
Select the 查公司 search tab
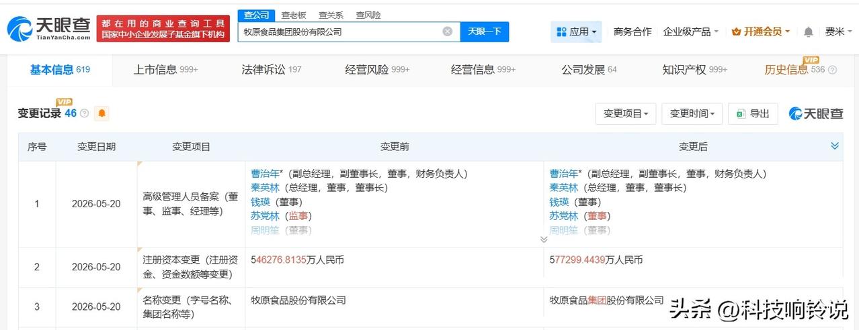coord(256,15)
